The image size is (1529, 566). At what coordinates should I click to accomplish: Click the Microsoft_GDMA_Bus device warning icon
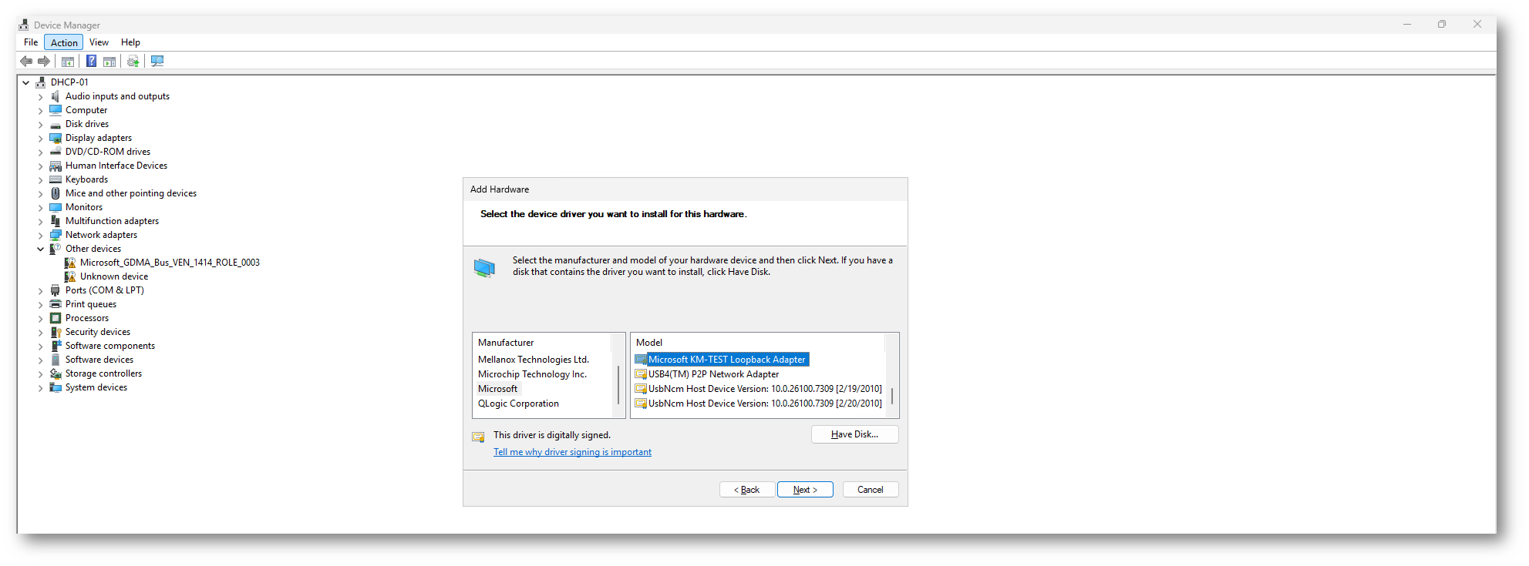pyautogui.click(x=70, y=263)
